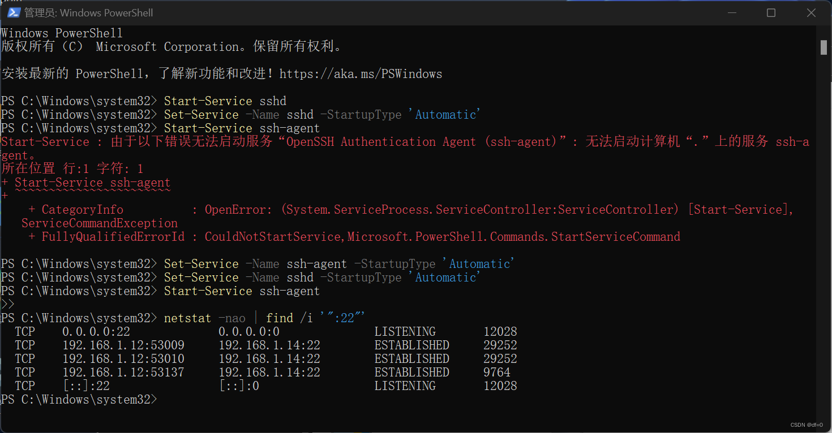Screen dimensions: 832x433
Task: Click the scrollbar track below the thumb
Action: click(x=824, y=226)
